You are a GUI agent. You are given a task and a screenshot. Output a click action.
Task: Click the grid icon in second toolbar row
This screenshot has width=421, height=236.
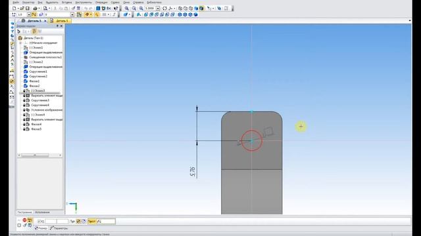point(104,14)
